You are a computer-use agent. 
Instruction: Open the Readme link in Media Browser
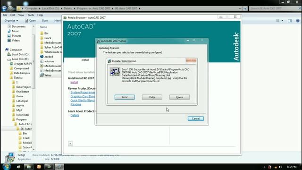click(x=75, y=104)
